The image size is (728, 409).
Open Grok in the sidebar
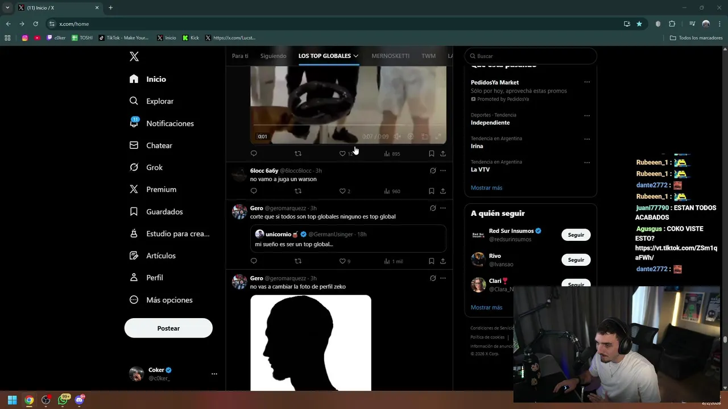coord(146,168)
